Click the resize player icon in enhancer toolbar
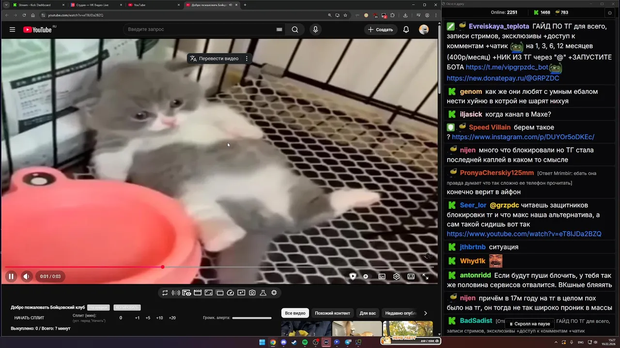This screenshot has height=348, width=620. (x=209, y=292)
